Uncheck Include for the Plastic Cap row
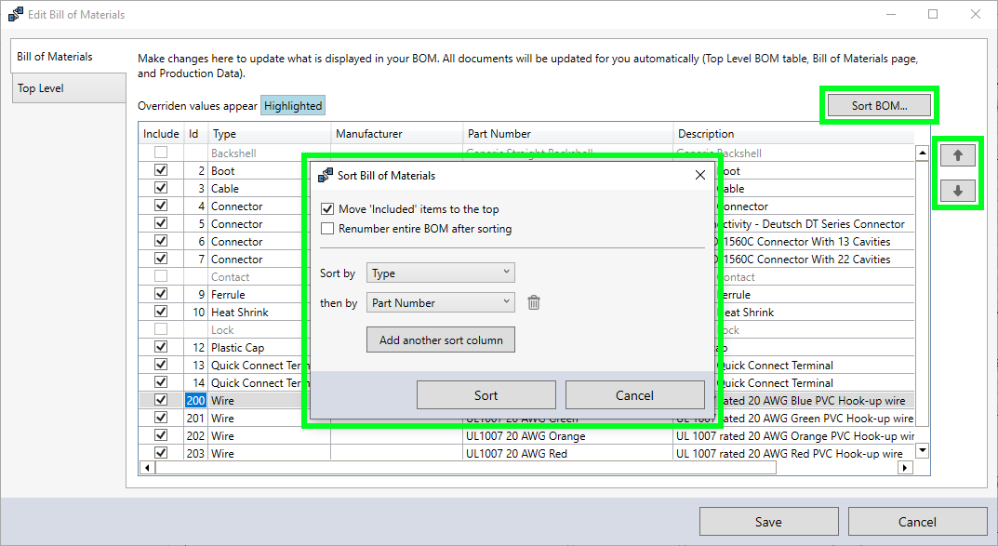 161,348
